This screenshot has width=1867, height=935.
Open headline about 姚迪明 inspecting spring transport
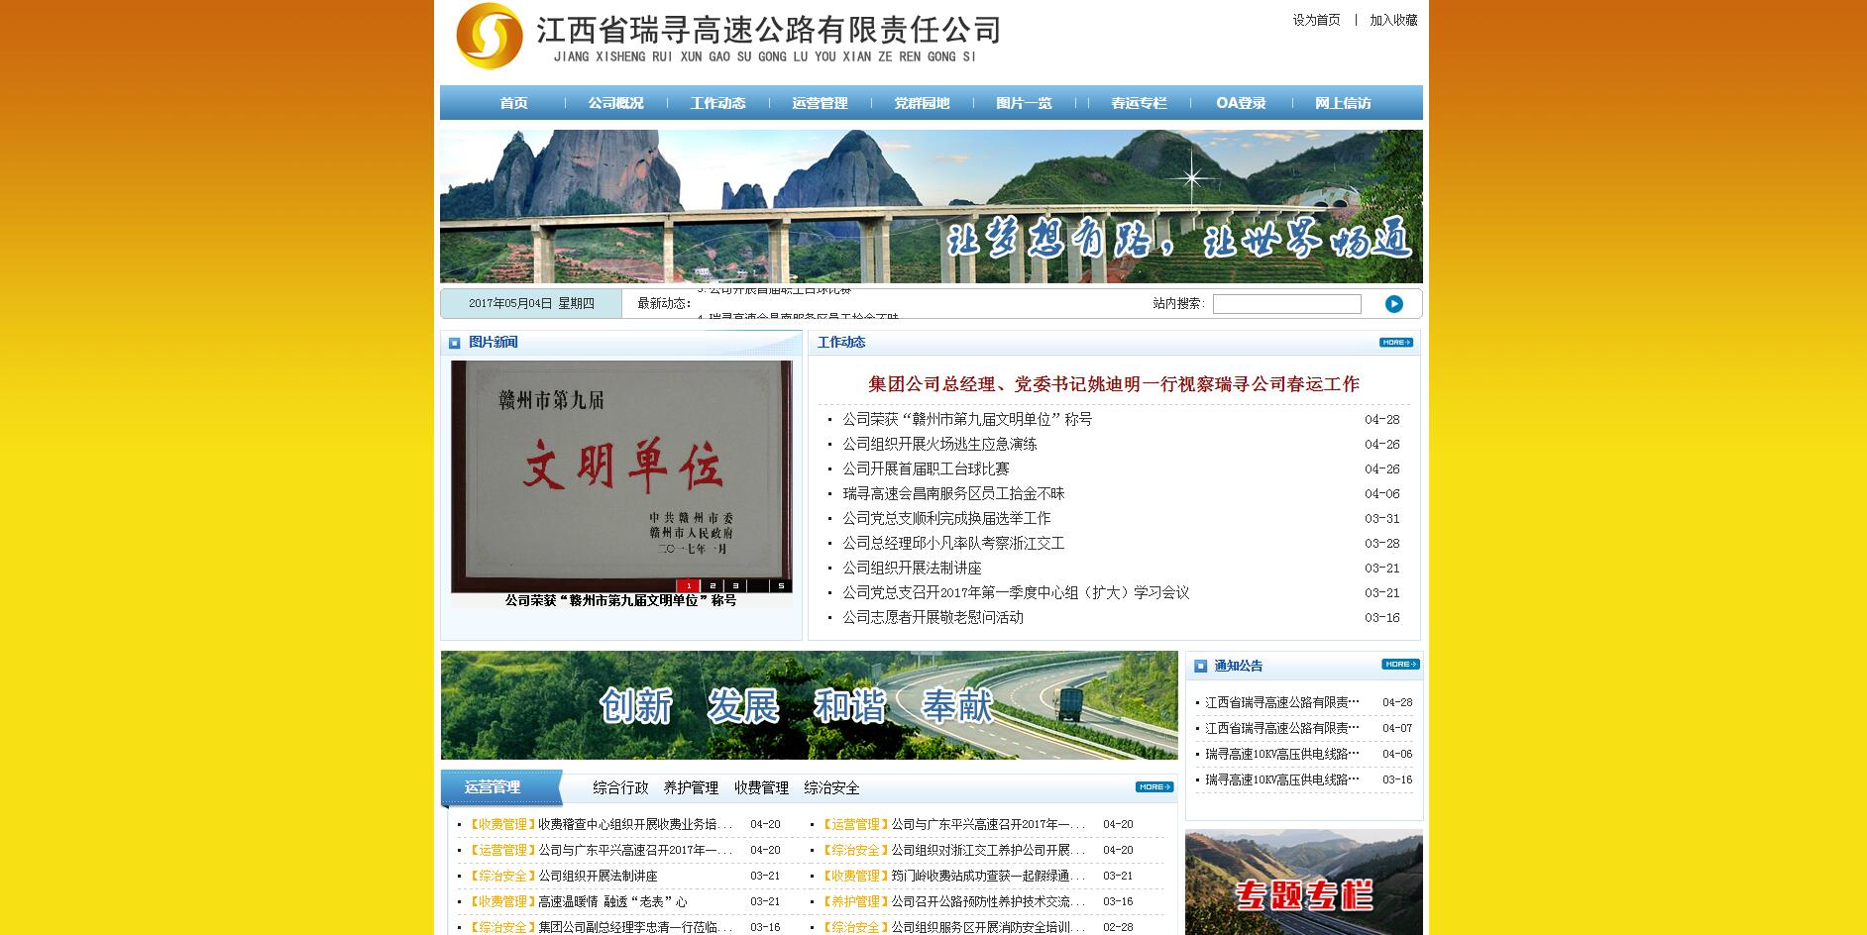pos(1113,384)
